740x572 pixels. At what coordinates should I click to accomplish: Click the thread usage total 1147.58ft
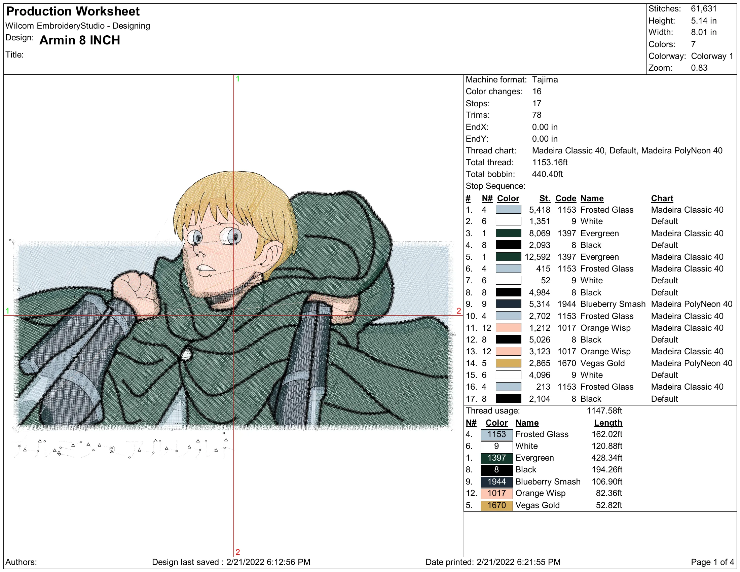pyautogui.click(x=604, y=411)
